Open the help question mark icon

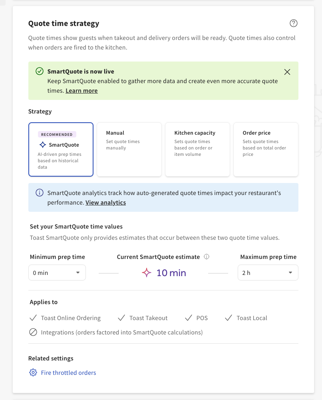point(294,23)
